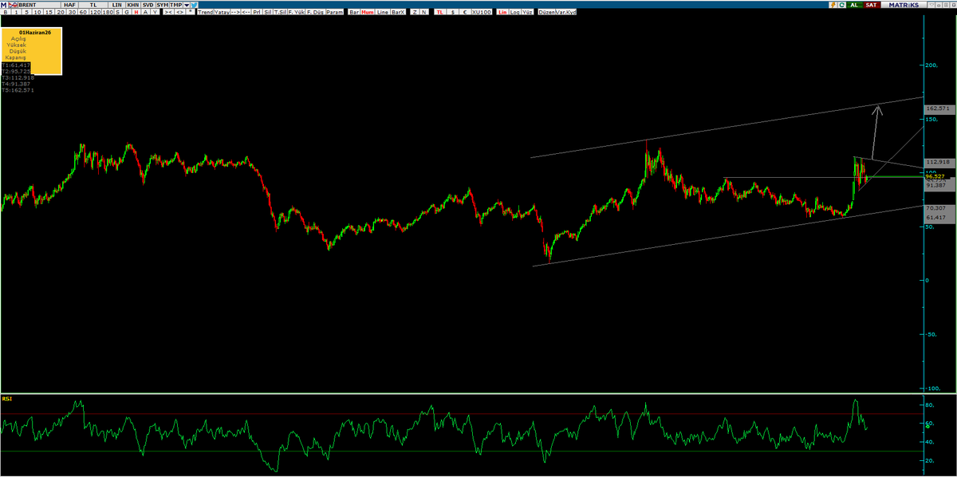This screenshot has width=957, height=477.
Task: Click the 162,571 price label
Action: pos(939,108)
